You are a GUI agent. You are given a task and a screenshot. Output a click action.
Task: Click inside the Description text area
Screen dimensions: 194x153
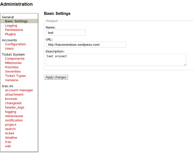pyautogui.click(x=116, y=60)
